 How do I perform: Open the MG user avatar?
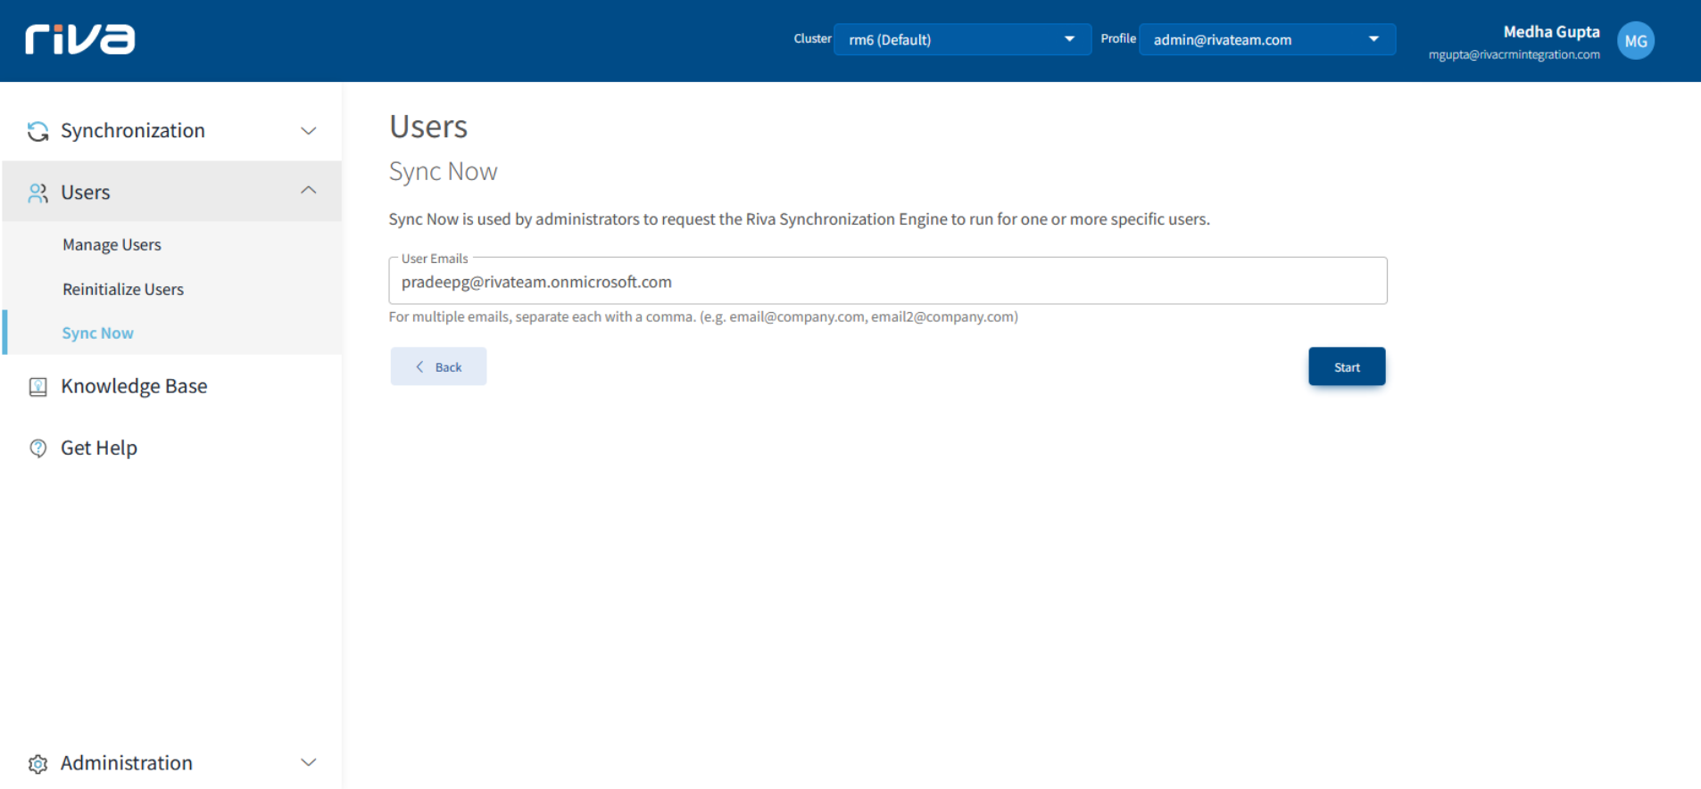1635,40
